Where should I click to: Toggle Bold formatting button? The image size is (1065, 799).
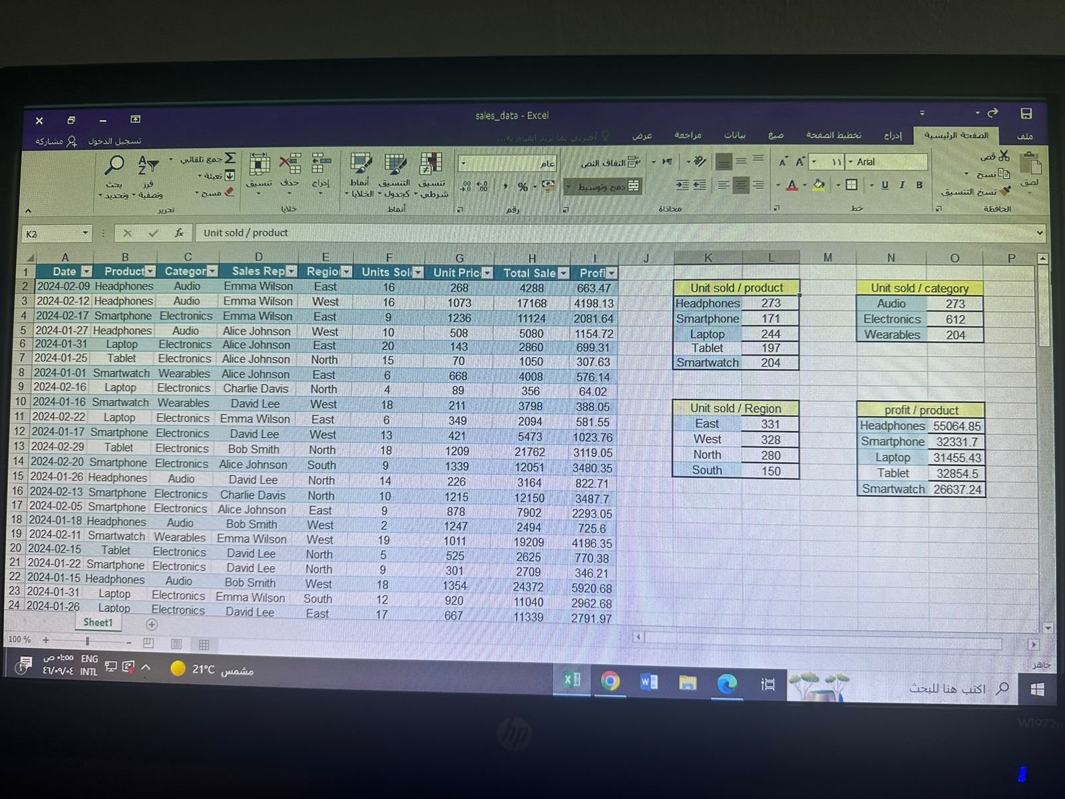click(x=919, y=185)
